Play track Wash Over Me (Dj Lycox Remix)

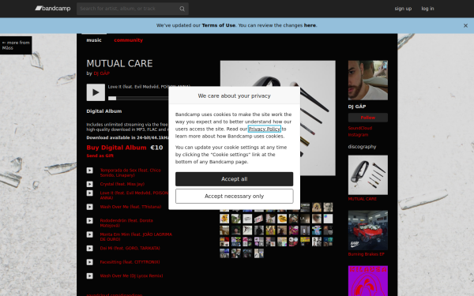pos(90,275)
